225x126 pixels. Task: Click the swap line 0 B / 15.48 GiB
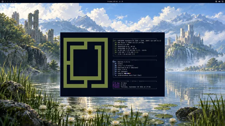tap(125, 54)
